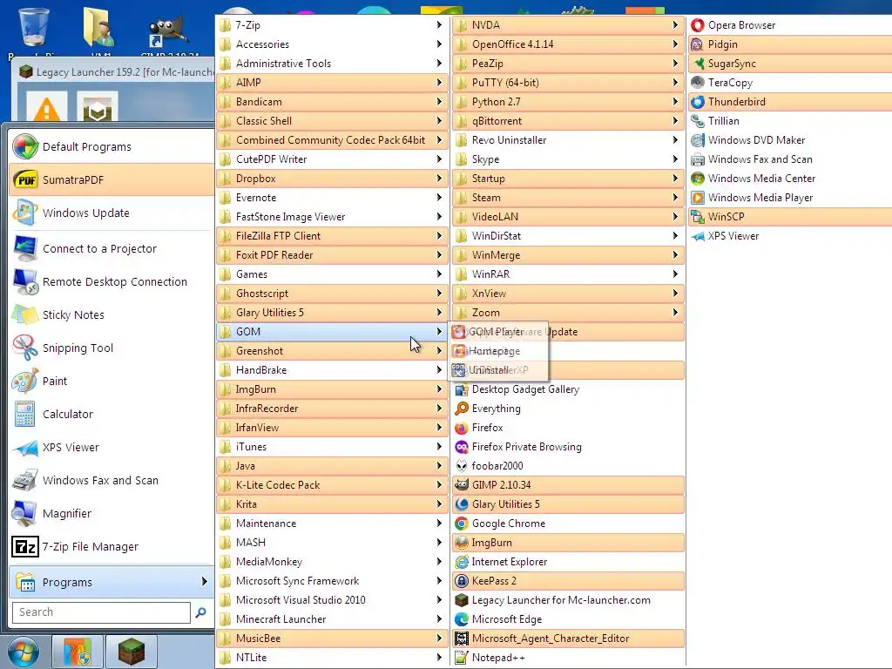Open Calculator
The image size is (892, 669).
pos(111,414)
